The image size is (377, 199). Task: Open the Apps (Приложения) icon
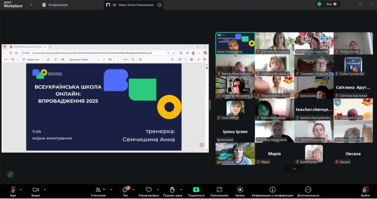tap(219, 190)
